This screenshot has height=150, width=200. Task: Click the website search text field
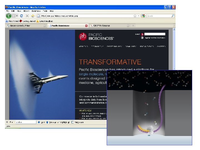click(x=155, y=34)
